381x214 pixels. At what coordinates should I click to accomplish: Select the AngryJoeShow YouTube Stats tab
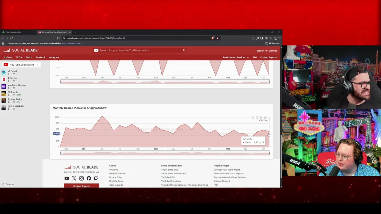coord(54,32)
